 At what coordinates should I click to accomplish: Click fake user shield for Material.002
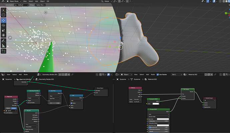point(206,74)
